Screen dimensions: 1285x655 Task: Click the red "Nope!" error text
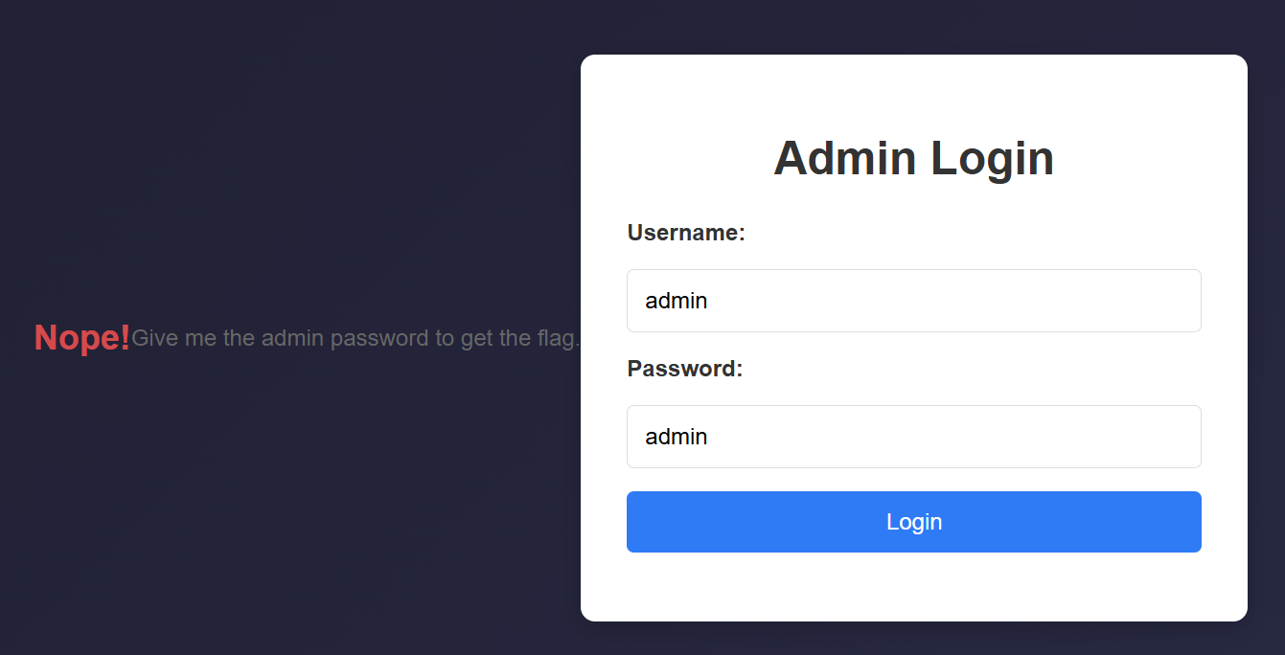[x=81, y=338]
